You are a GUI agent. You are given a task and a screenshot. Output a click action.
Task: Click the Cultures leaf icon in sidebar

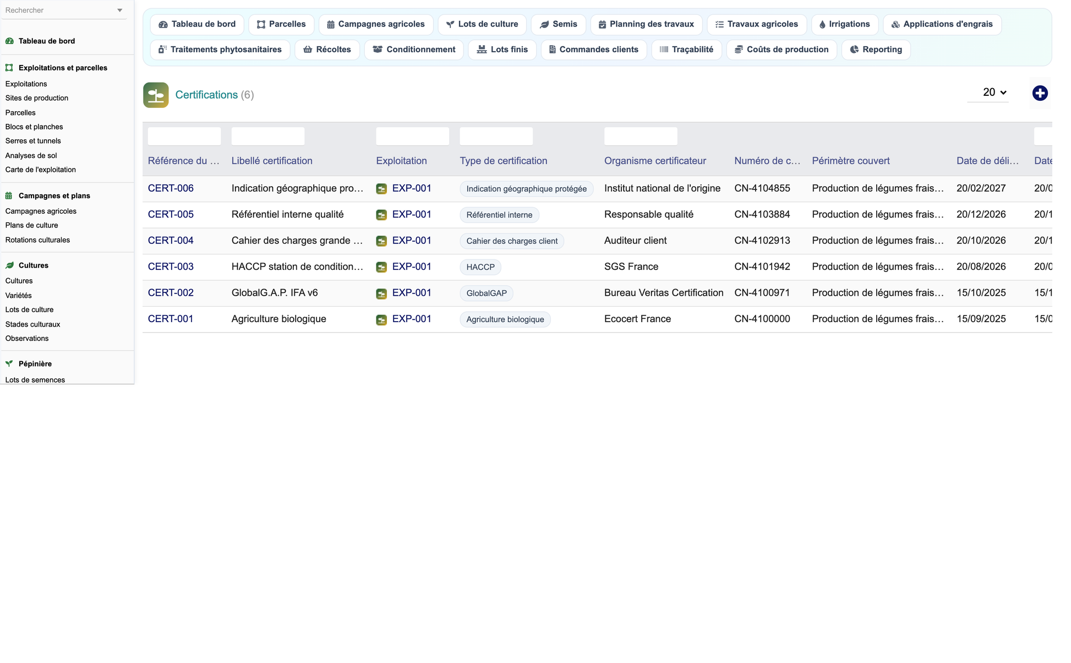[x=9, y=265]
